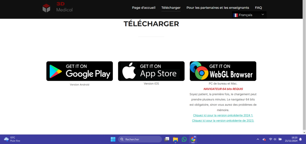Open WhatsApp from the taskbar

(184, 139)
